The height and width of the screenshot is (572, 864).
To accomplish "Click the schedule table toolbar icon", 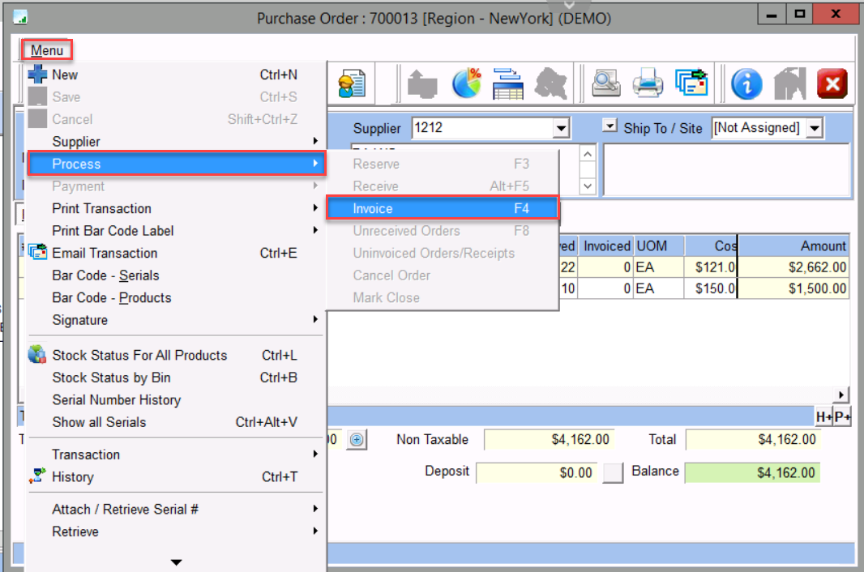I will (508, 83).
